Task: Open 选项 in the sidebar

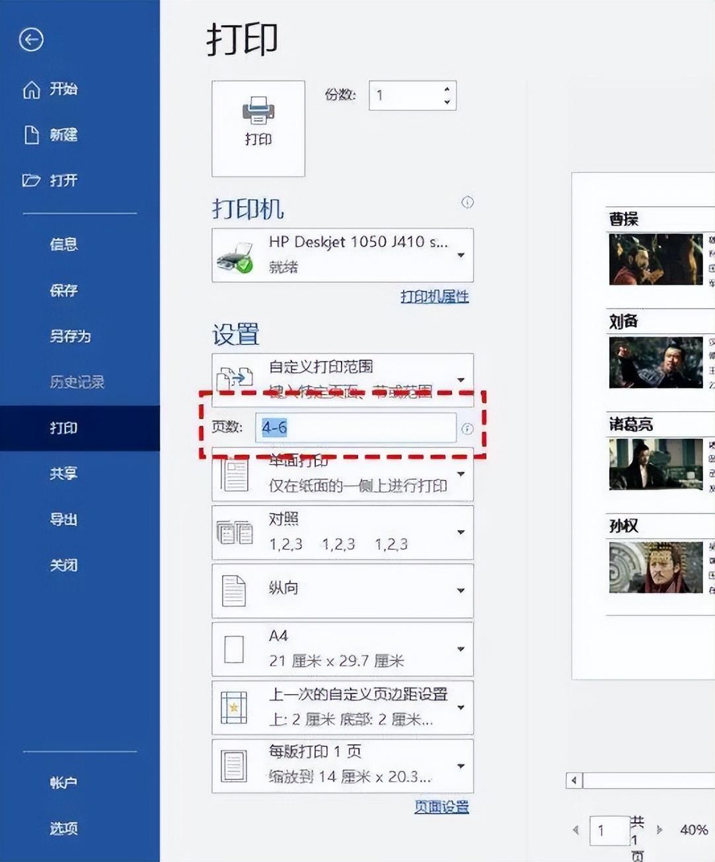Action: tap(63, 828)
